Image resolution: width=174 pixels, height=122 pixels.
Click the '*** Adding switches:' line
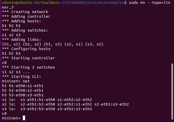click(25, 30)
